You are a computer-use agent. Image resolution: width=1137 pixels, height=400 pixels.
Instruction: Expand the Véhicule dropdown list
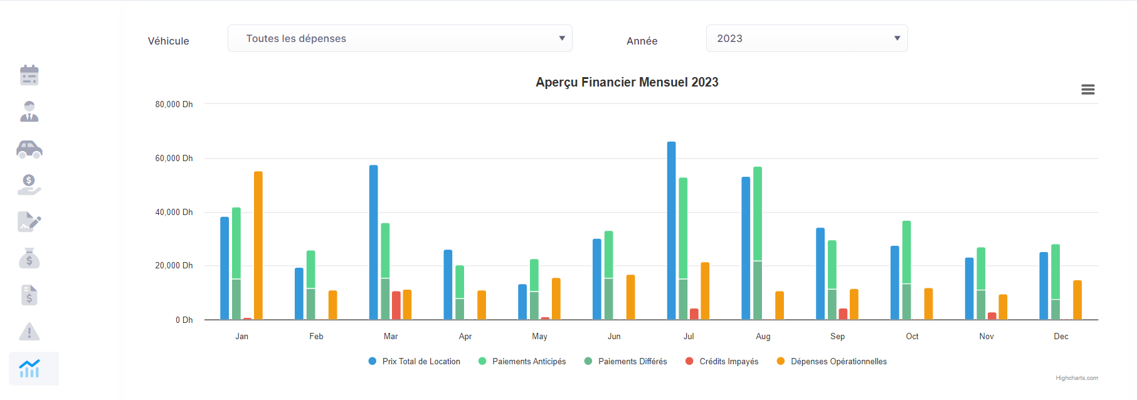click(399, 38)
